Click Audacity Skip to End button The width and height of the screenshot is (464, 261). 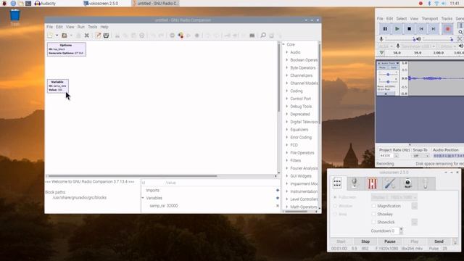click(x=434, y=29)
